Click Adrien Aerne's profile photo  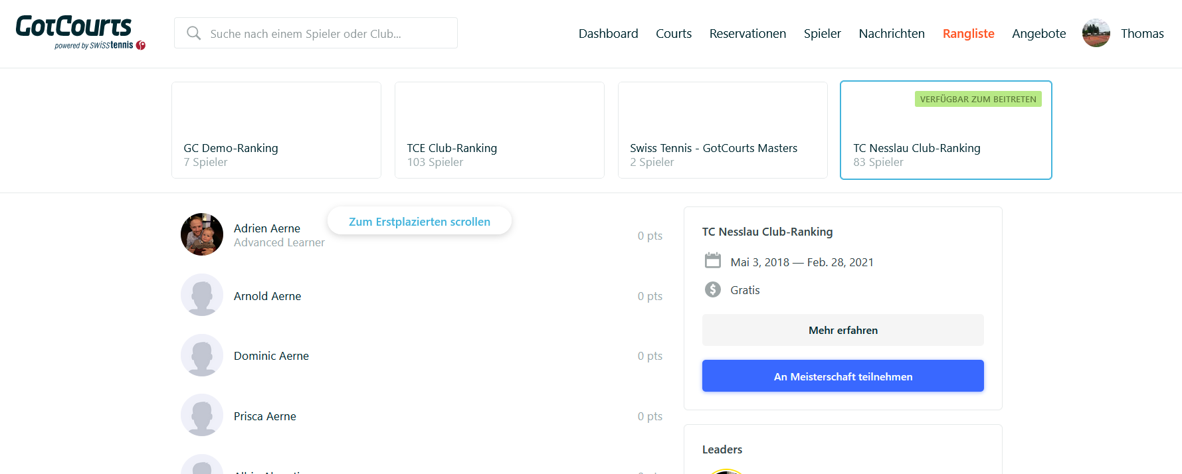[x=202, y=234]
